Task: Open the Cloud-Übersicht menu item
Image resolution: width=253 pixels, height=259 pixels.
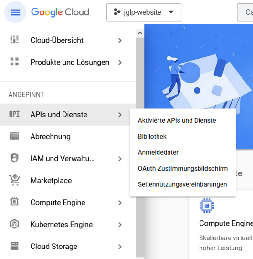Action: [x=68, y=40]
